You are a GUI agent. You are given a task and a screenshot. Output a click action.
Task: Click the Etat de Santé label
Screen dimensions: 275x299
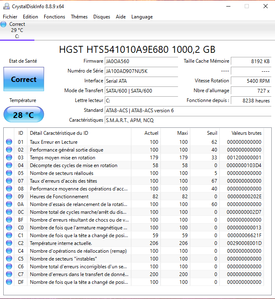23,61
